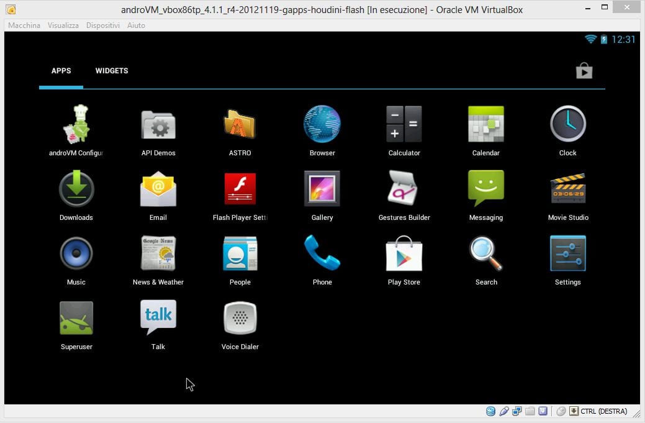Open the Browser globe icon
Image resolution: width=645 pixels, height=423 pixels.
(x=322, y=124)
